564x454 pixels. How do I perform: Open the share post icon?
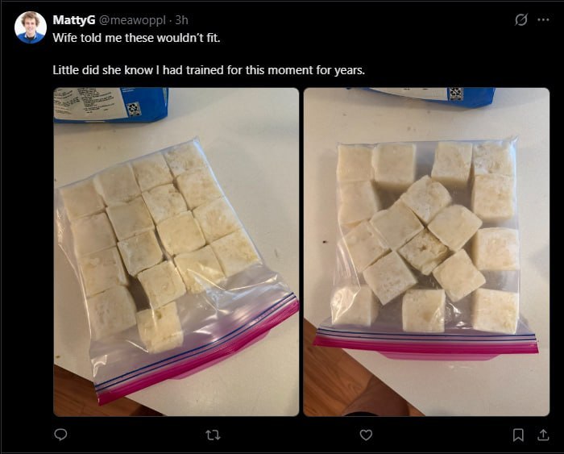click(543, 435)
